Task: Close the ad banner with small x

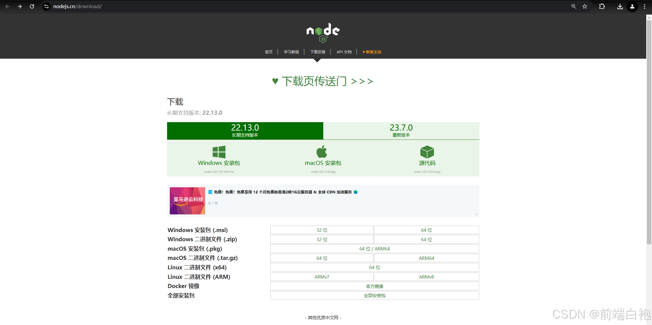Action: tap(476, 214)
